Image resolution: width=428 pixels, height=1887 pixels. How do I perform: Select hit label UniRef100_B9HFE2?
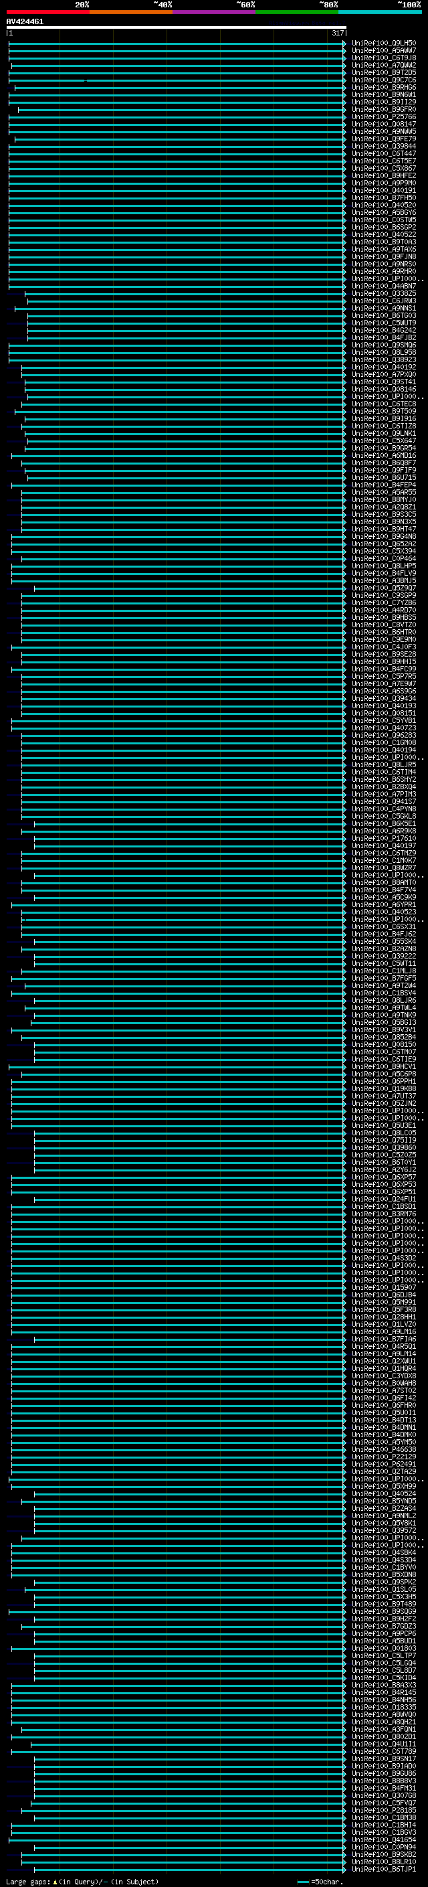coord(384,176)
